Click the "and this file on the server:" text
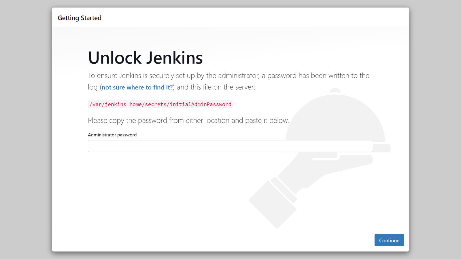 click(x=216, y=87)
